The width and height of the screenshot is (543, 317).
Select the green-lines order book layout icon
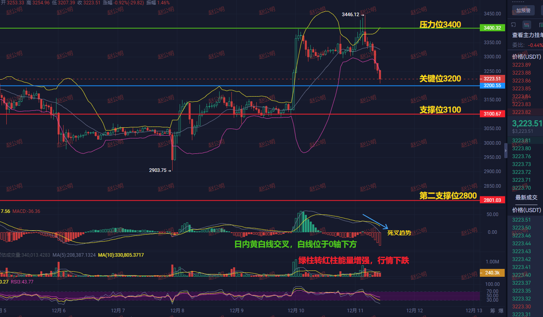541,25
